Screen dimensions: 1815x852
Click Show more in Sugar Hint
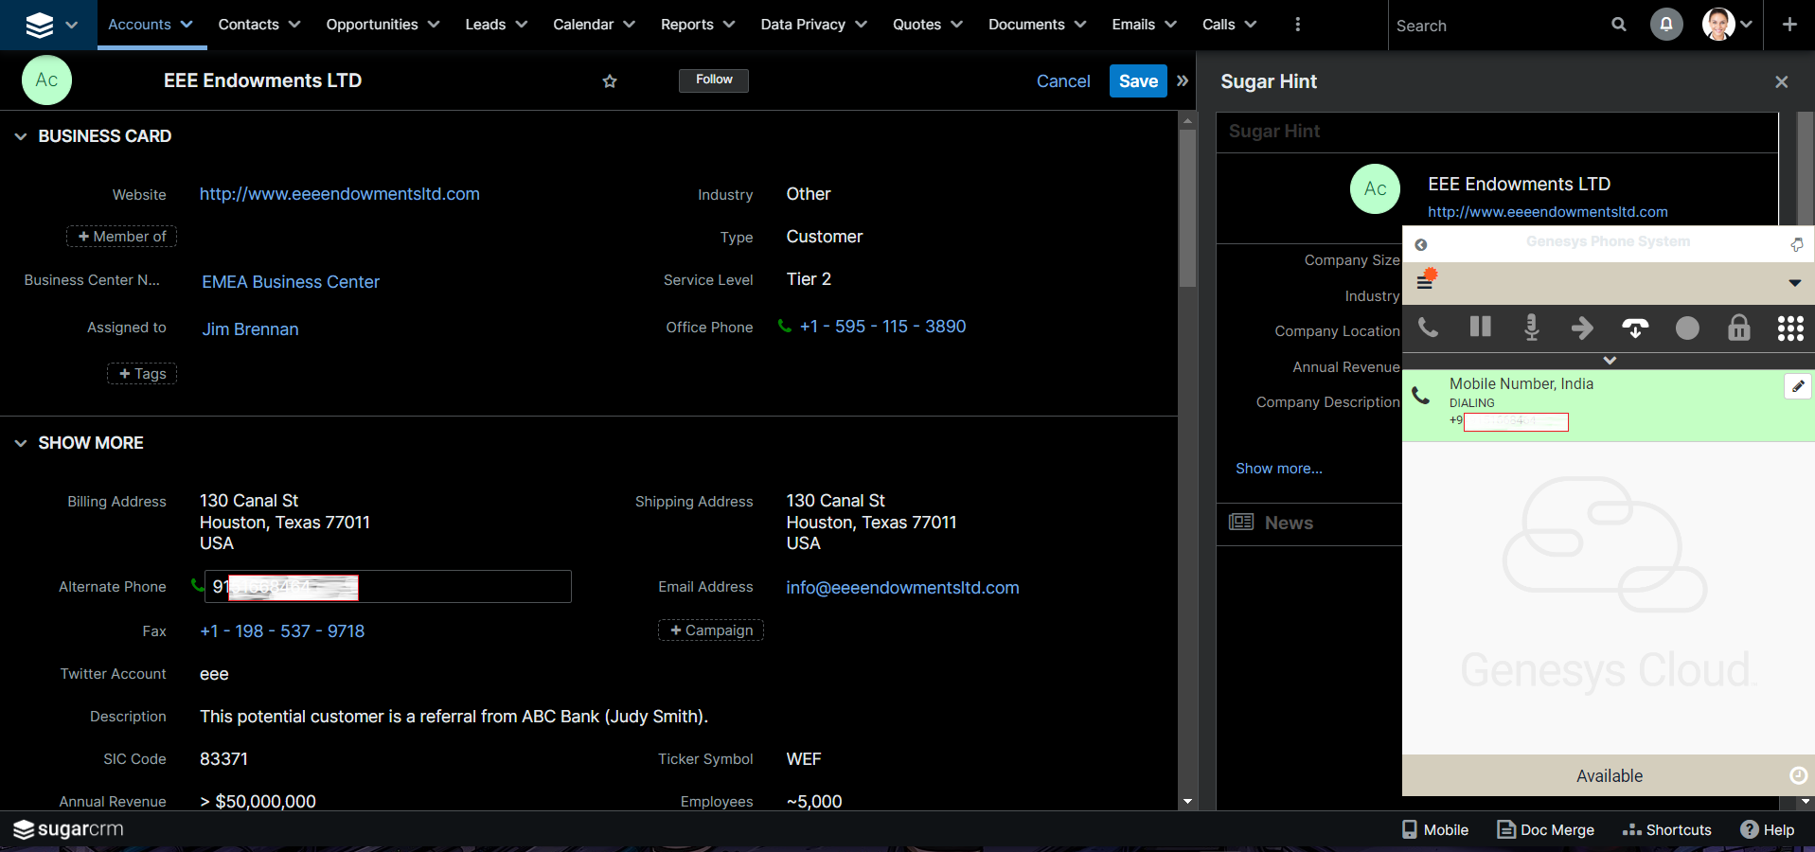[1279, 469]
